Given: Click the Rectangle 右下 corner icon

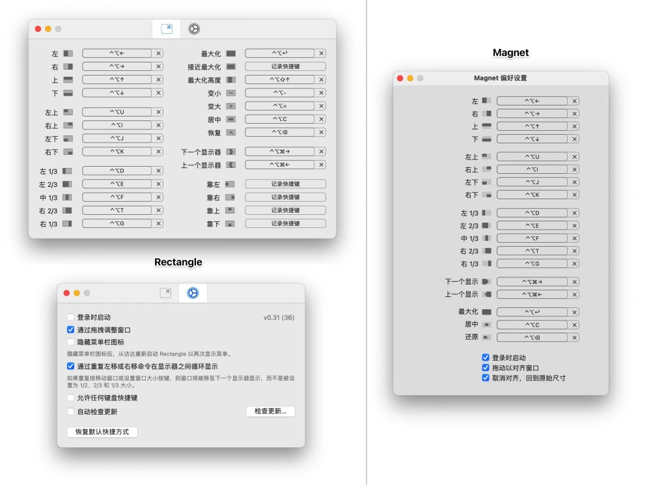Looking at the screenshot, I should [x=68, y=152].
